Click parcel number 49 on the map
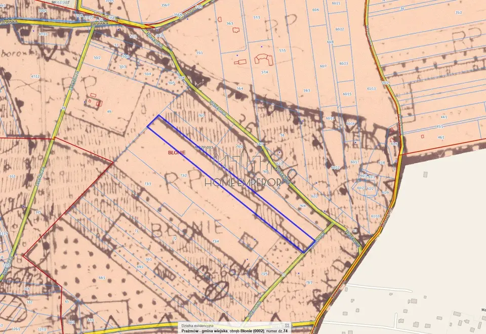Screen dimensions: 486x334 109,111
